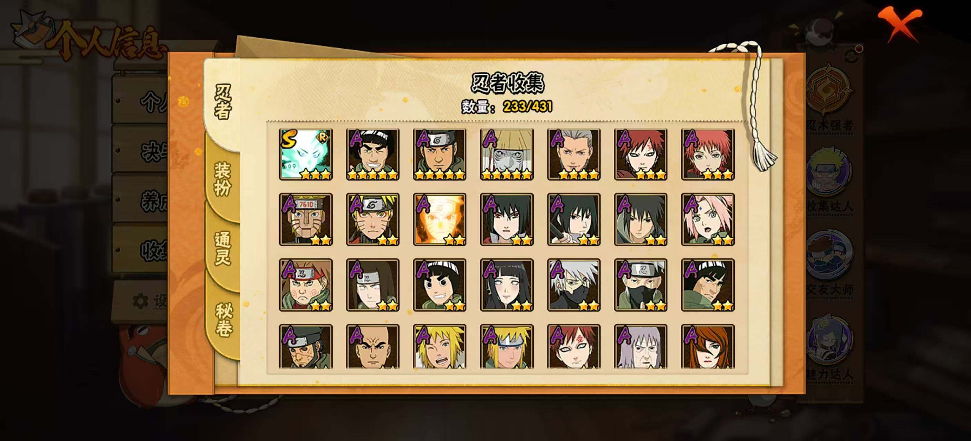
Task: Select the five-star Might Guy portrait
Action: pos(373,154)
